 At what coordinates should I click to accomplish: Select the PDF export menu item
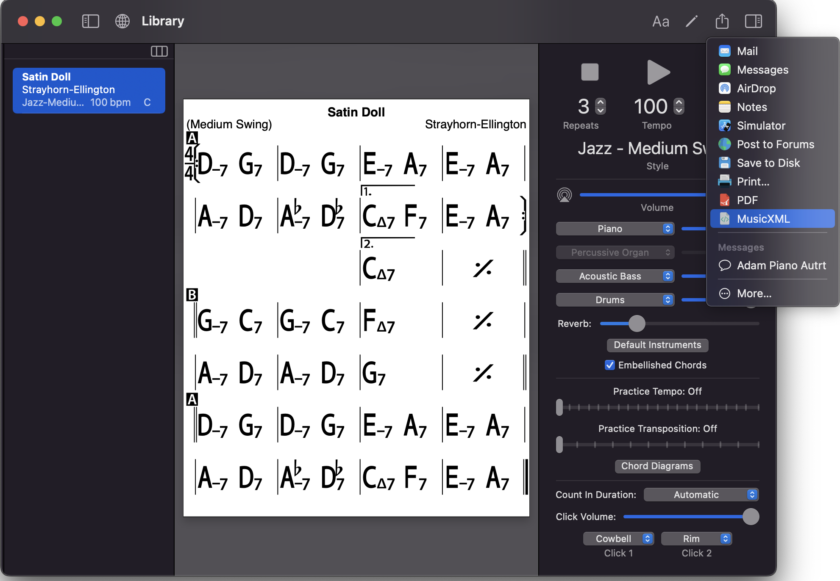747,200
